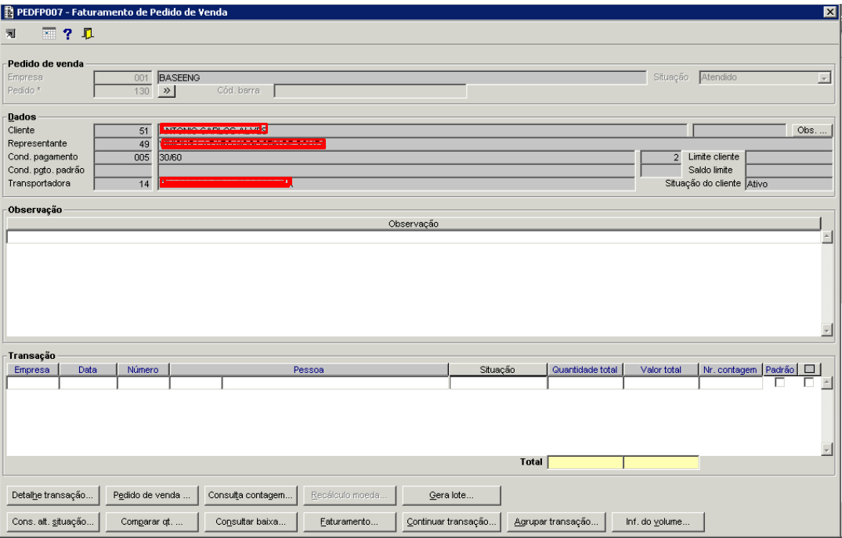Click the down arrow of the Transação scrollbar

click(x=827, y=450)
